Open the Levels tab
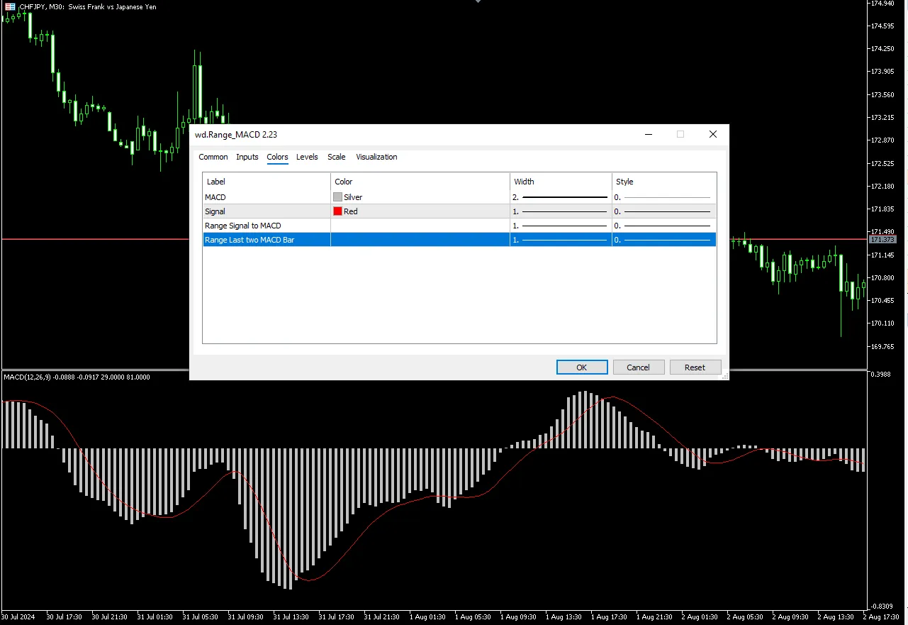The width and height of the screenshot is (908, 625). coord(307,157)
